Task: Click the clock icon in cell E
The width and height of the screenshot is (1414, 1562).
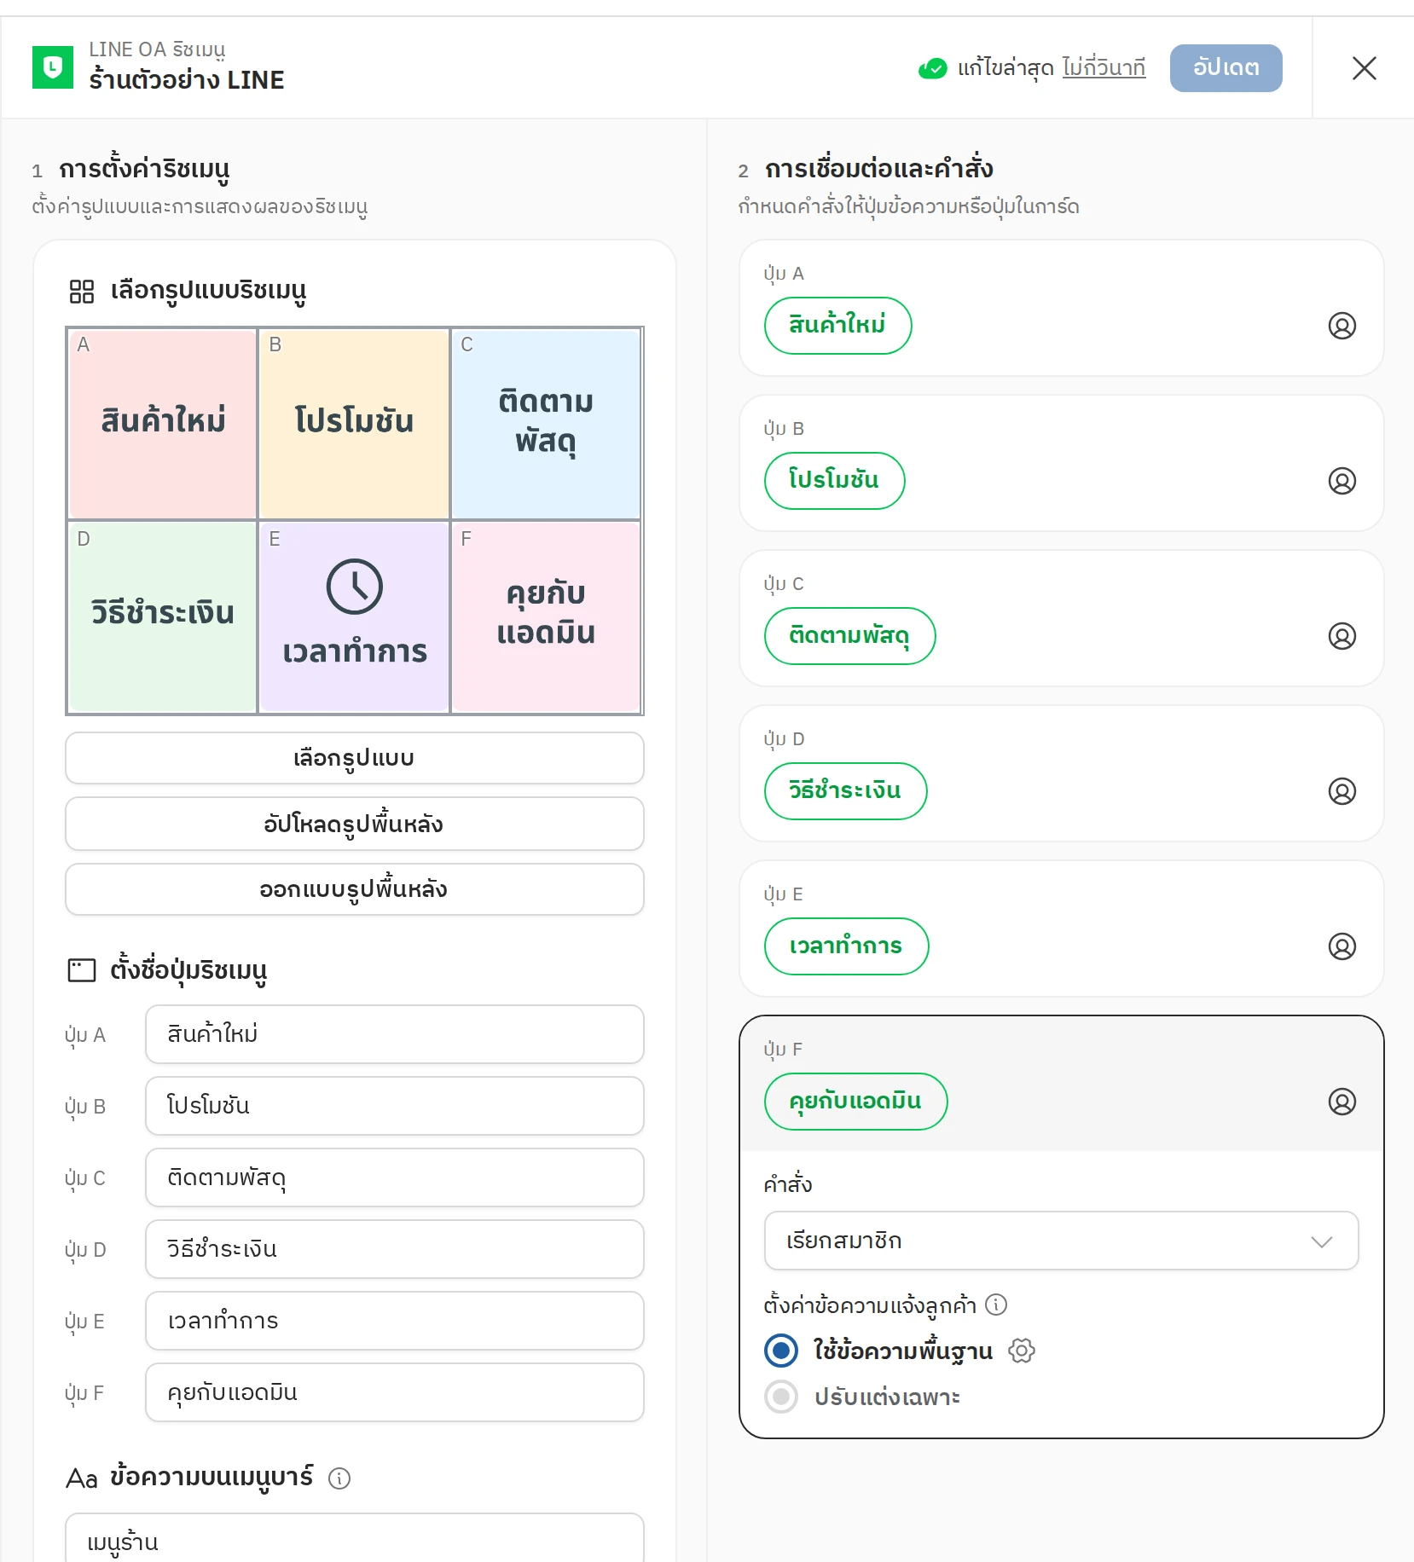Action: click(355, 587)
